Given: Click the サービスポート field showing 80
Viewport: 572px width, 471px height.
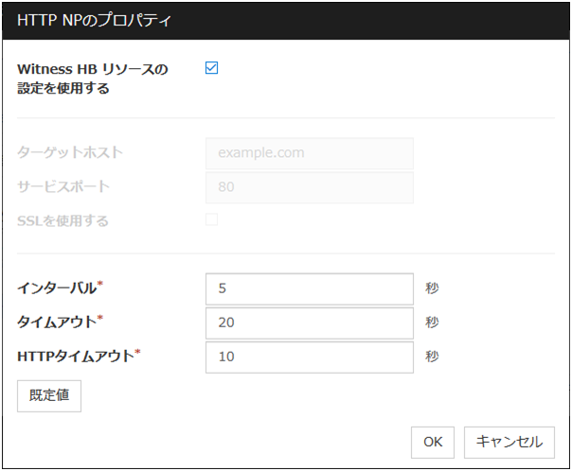Looking at the screenshot, I should (309, 186).
